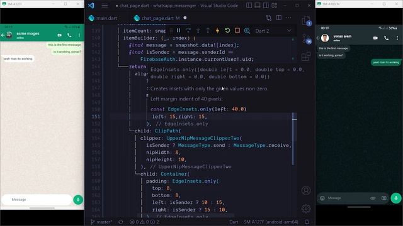Click the sync changes status bar icon
The width and height of the screenshot is (403, 226).
pyautogui.click(x=120, y=222)
